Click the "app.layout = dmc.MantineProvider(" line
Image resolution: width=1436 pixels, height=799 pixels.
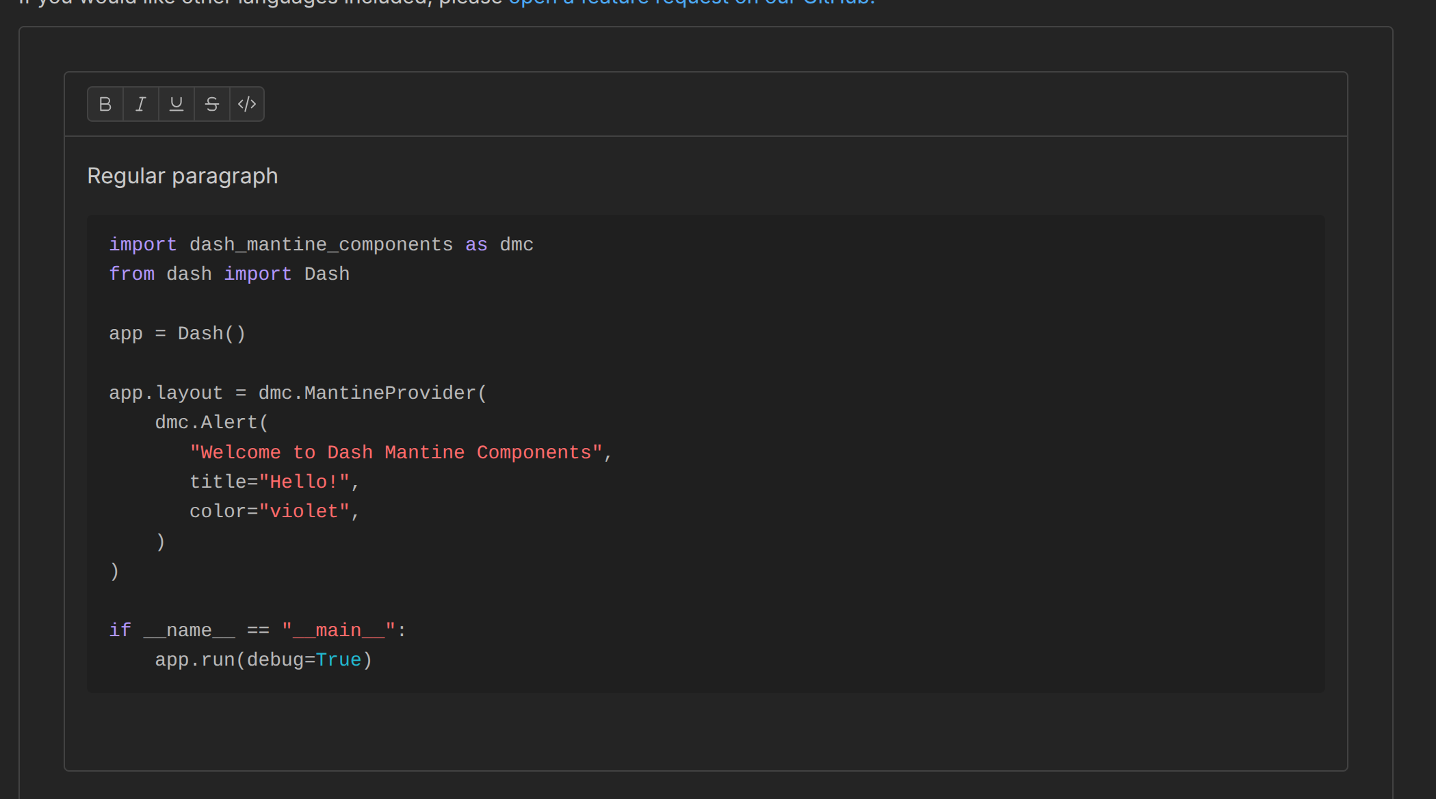coord(298,393)
